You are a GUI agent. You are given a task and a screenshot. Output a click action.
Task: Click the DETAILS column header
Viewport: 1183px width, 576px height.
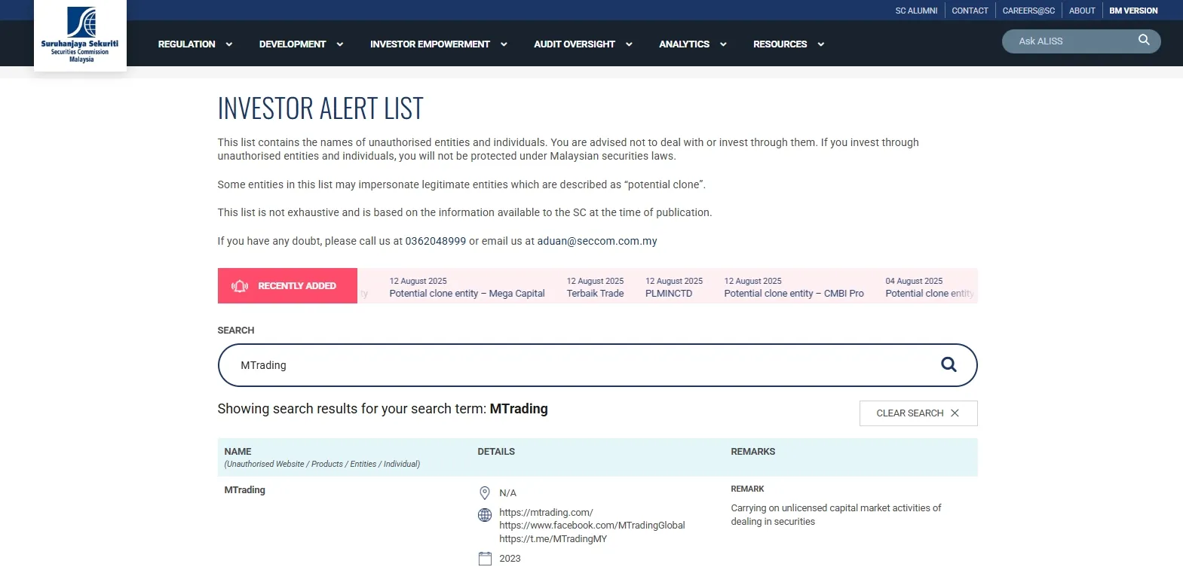tap(496, 452)
